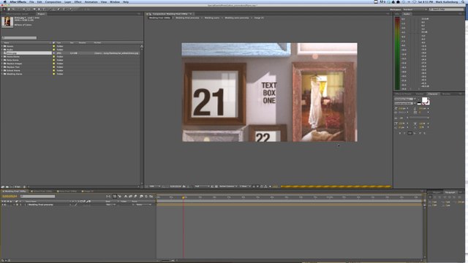The width and height of the screenshot is (468, 263).
Task: Open the composition mini-flowchart in timeline
Action: coord(108,197)
